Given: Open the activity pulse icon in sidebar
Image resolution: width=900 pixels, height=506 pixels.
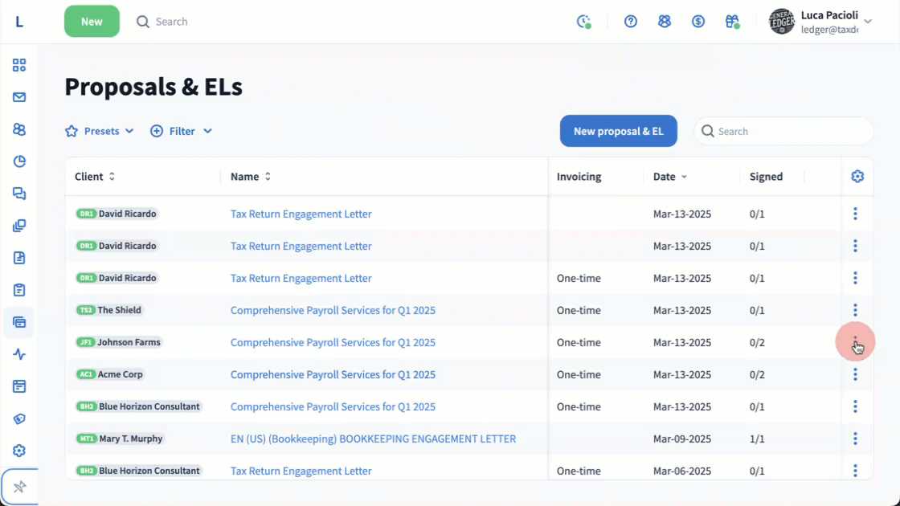Looking at the screenshot, I should click(x=19, y=354).
